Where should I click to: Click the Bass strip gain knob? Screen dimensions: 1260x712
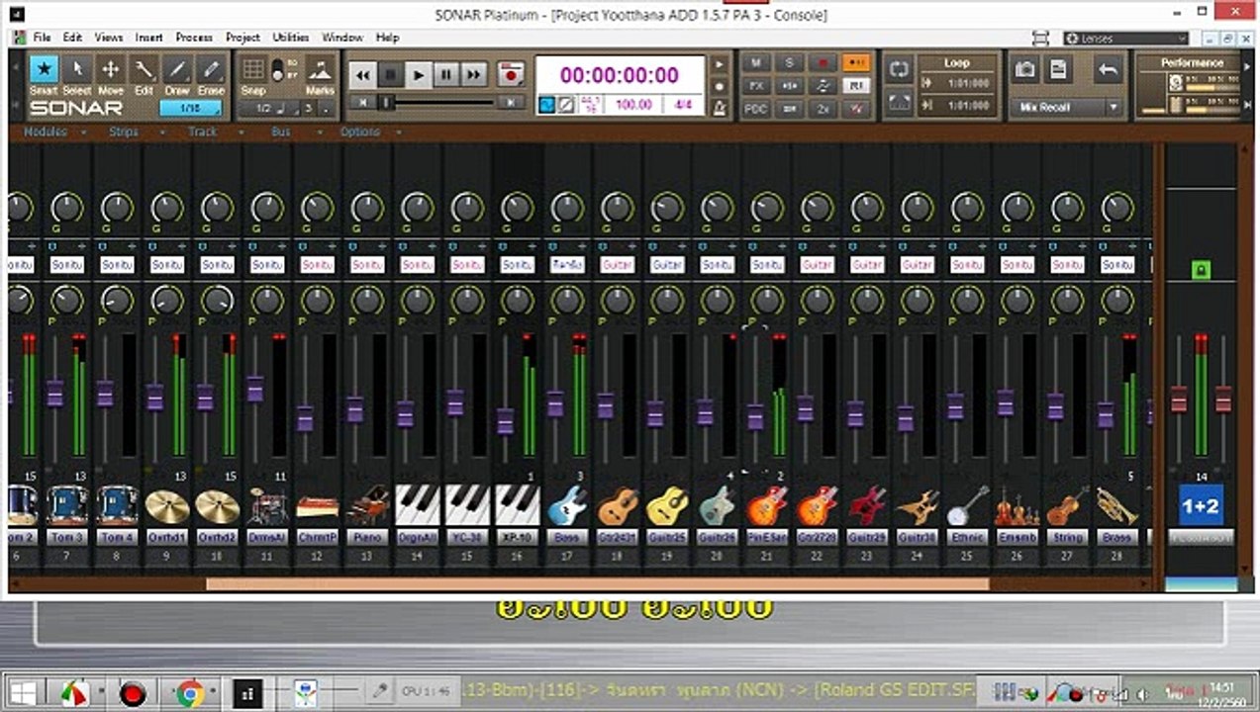point(567,207)
